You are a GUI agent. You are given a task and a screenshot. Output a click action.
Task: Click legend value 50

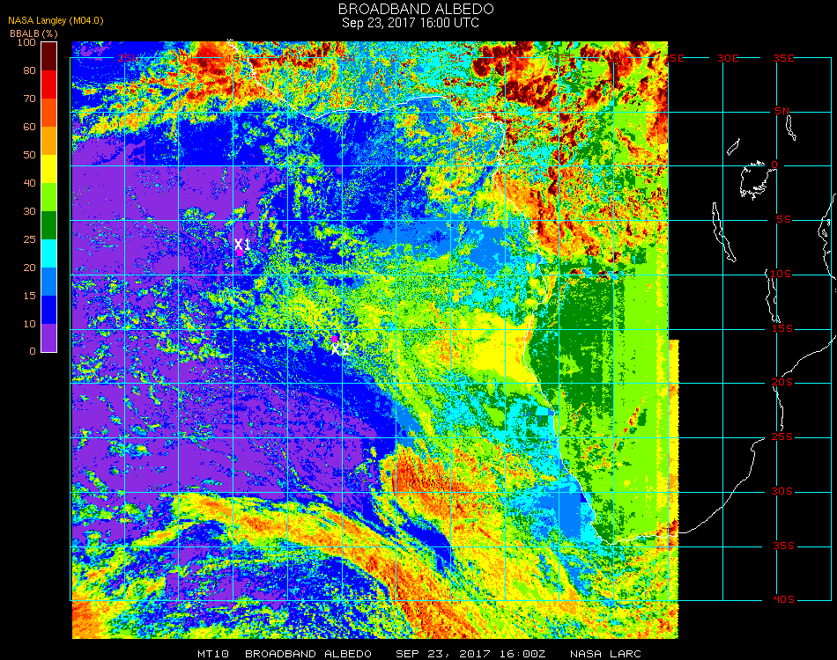coord(29,155)
